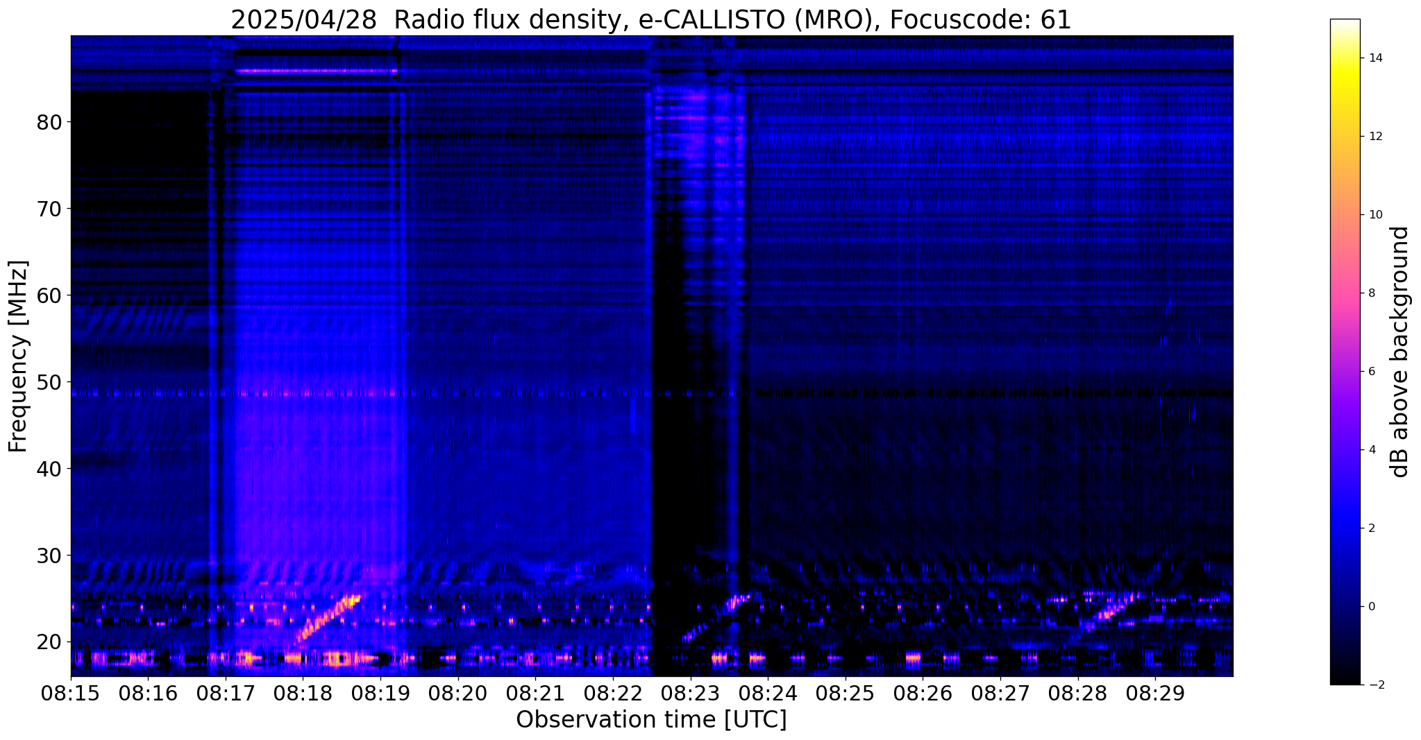Click the 'Frequency [MHz]' y-axis label

(19, 356)
